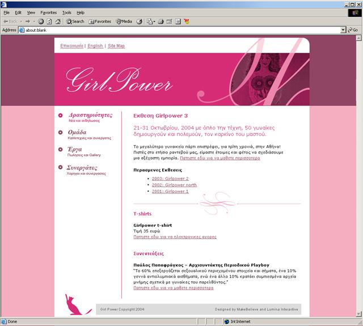Click the bullet icon beside Έργα
The width and height of the screenshot is (363, 326).
click(61, 150)
